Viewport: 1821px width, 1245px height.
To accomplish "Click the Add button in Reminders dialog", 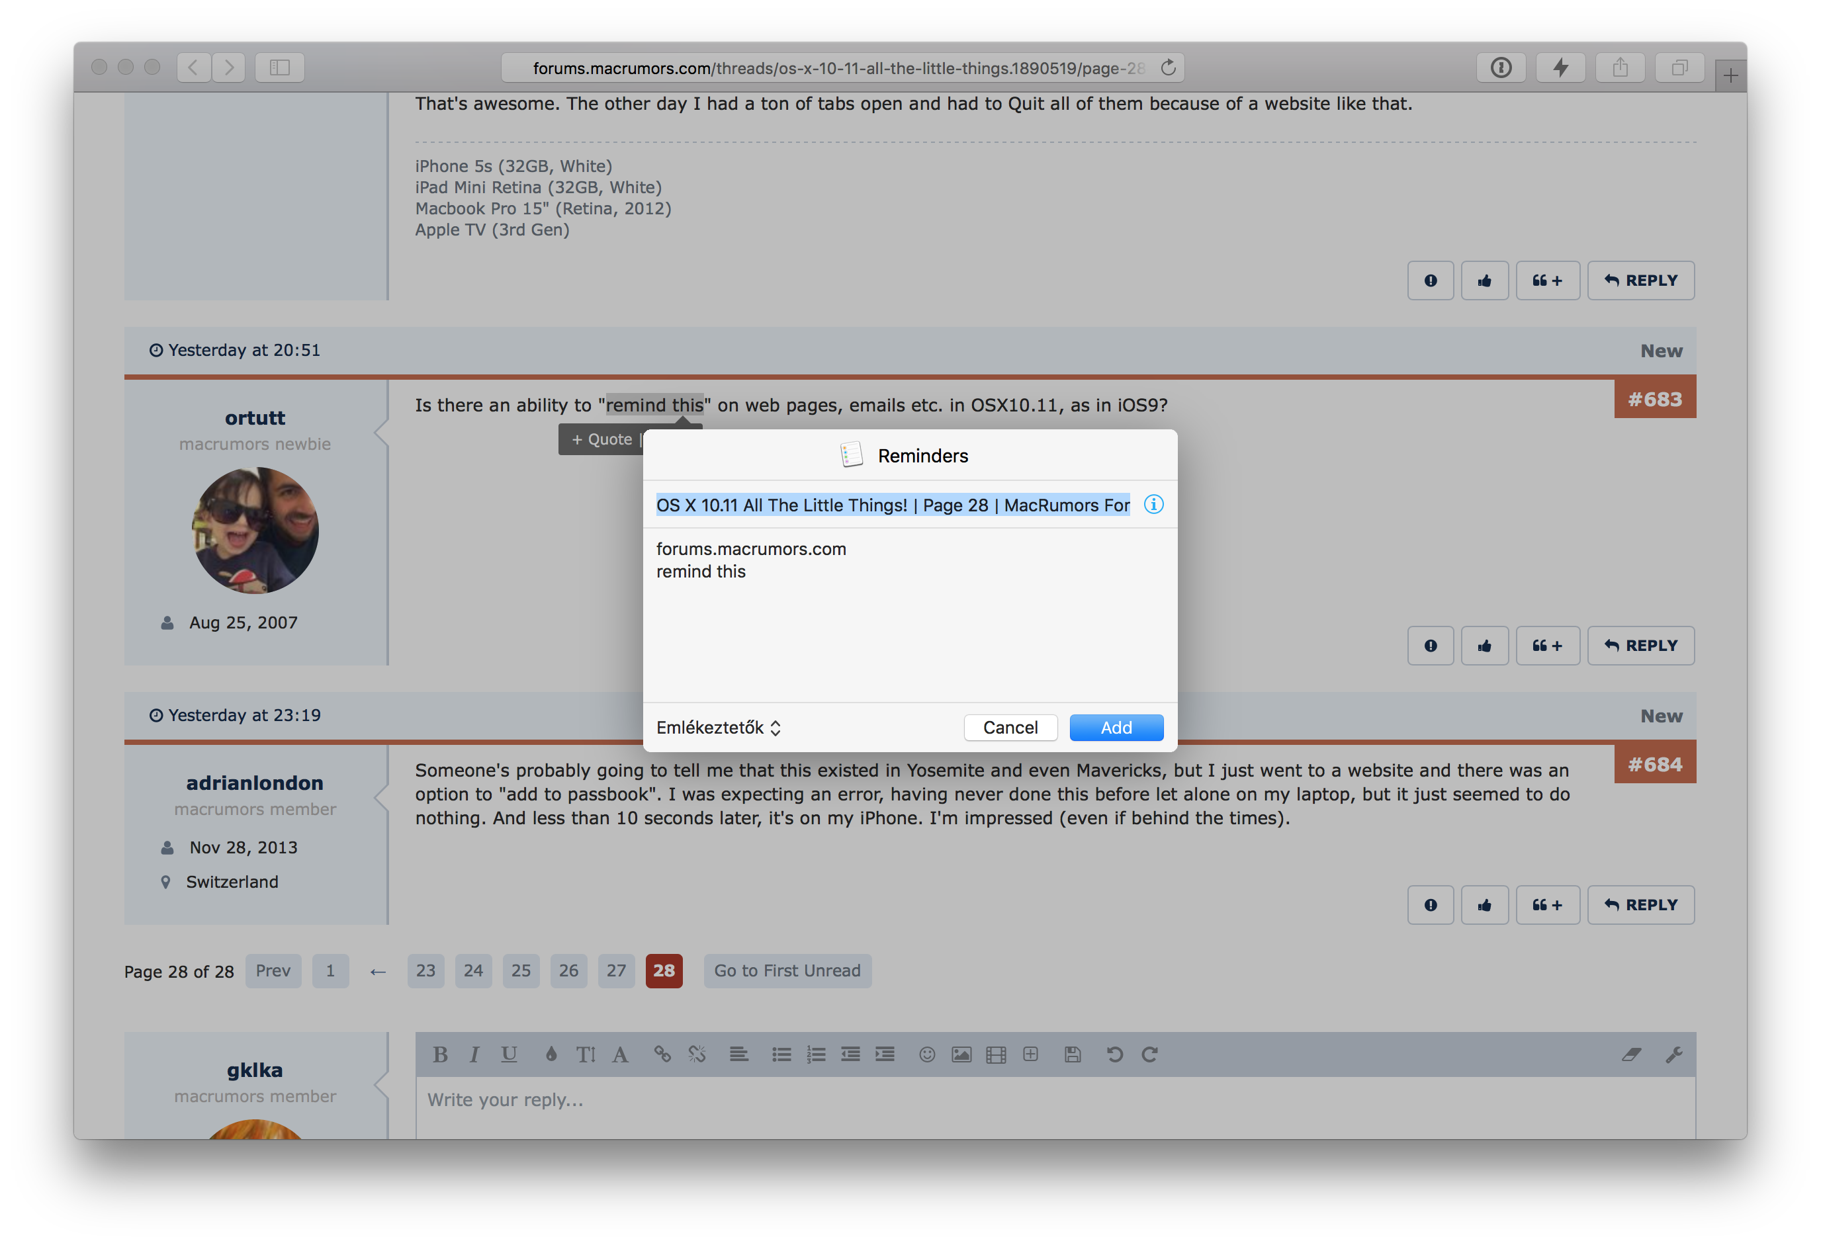I will [1115, 726].
